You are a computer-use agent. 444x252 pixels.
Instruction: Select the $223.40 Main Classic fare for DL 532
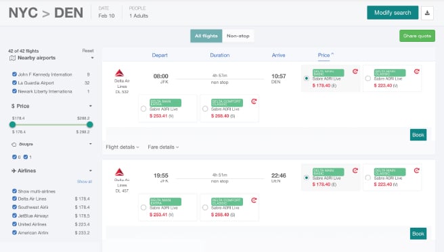(x=368, y=78)
